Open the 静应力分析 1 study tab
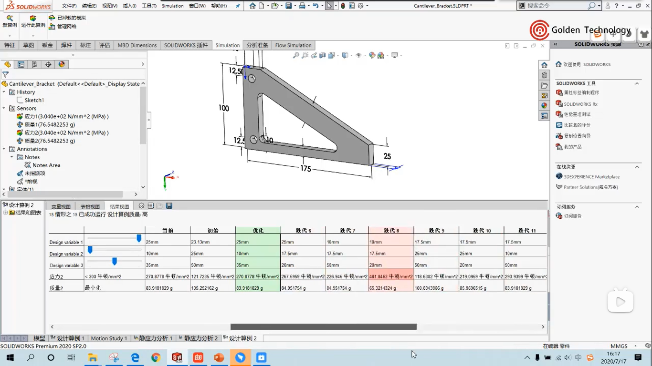 click(x=153, y=338)
